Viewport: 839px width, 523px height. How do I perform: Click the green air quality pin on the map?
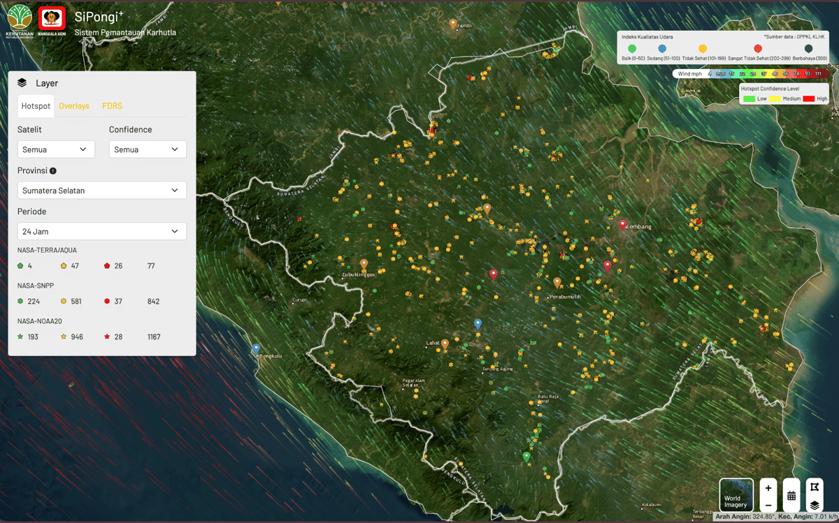tap(526, 457)
